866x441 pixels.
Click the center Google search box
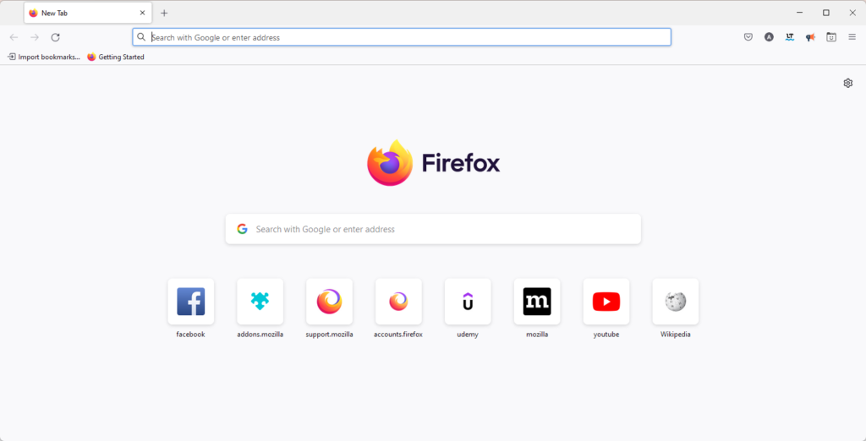433,229
